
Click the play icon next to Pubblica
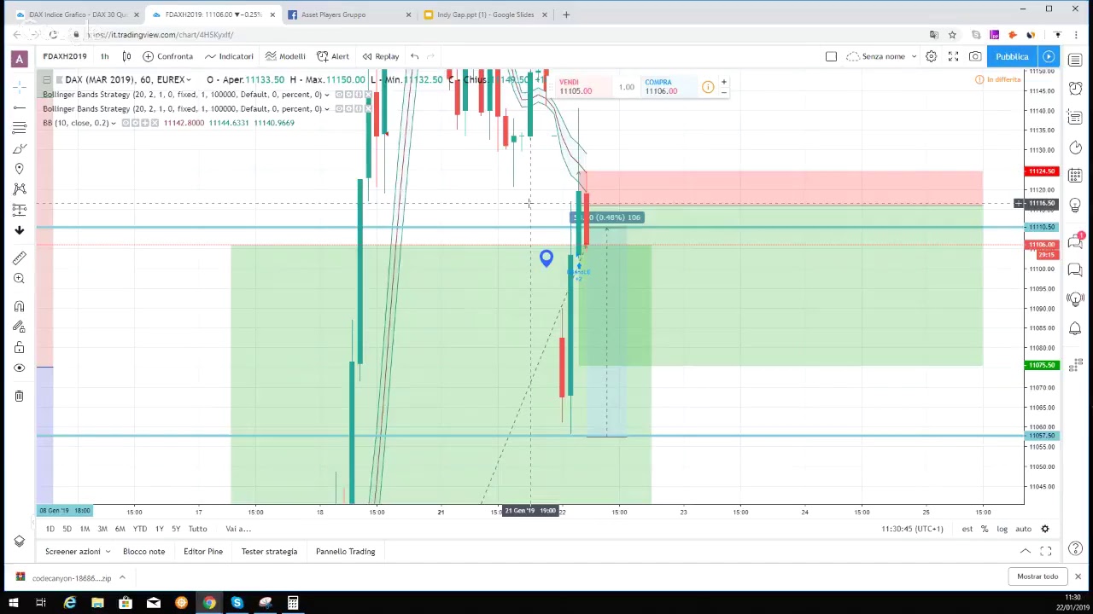pos(1049,56)
